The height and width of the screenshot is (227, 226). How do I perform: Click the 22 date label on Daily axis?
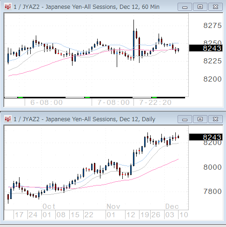(x=89, y=215)
